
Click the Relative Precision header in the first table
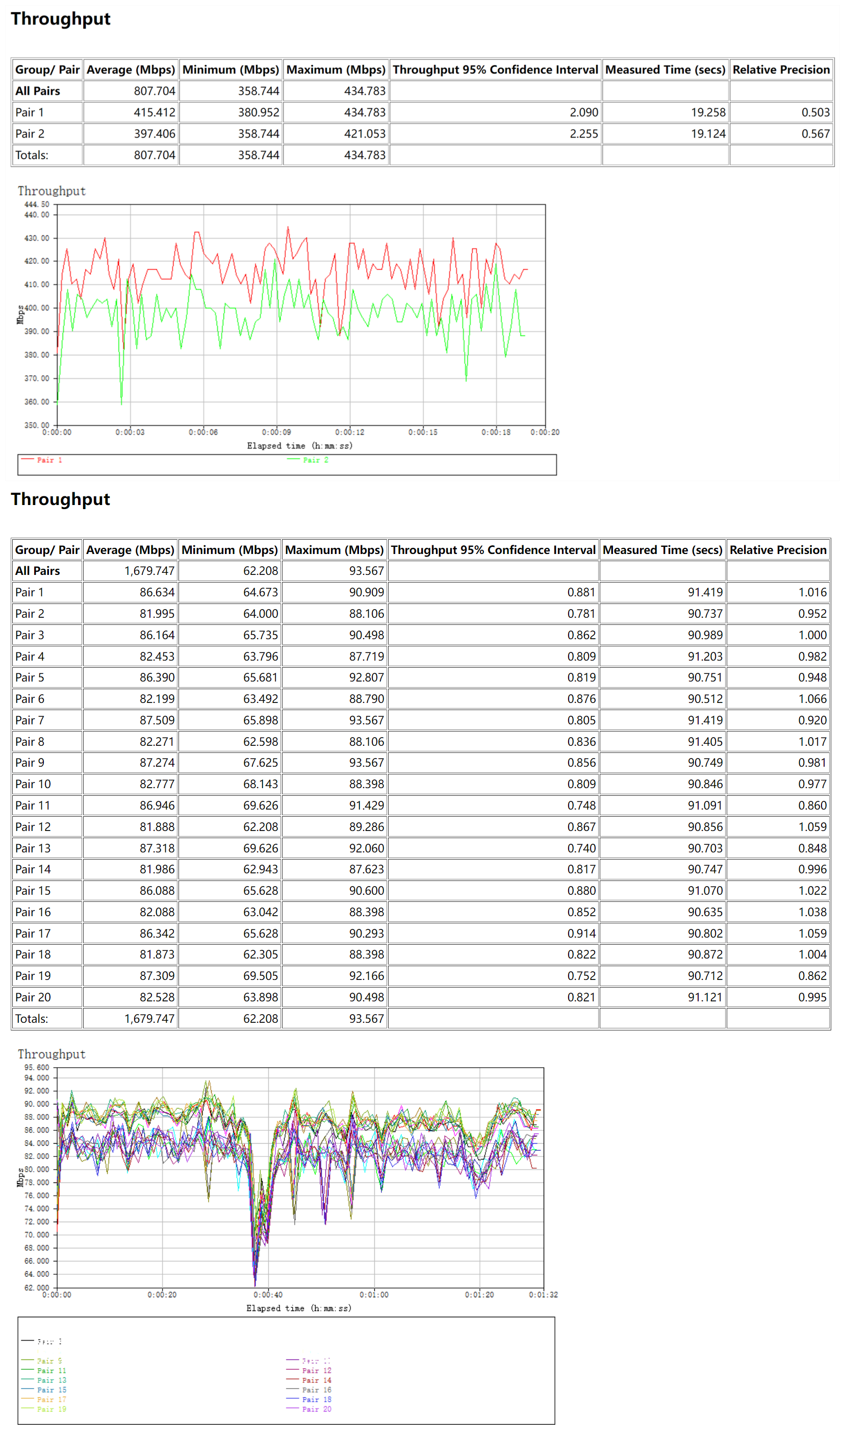[x=781, y=69]
